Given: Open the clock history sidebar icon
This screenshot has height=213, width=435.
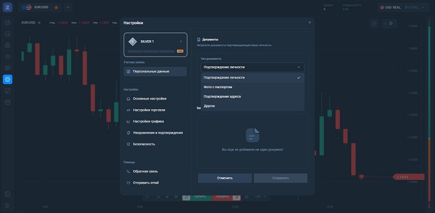Looking at the screenshot, I should 8,57.
